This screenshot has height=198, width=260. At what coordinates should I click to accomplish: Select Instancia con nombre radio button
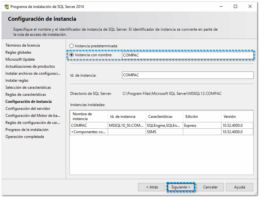point(71,55)
